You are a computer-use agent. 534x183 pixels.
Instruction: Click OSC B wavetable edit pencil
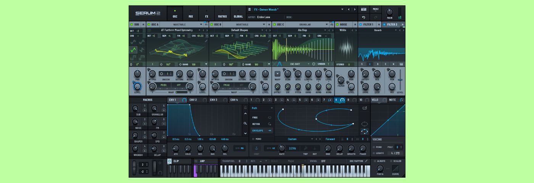269,41
